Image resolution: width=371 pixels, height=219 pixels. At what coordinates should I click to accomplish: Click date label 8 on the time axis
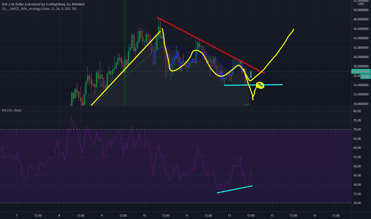coord(59,215)
